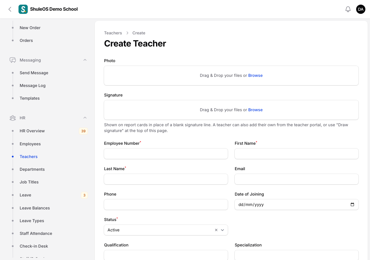Viewport: 370px width, 260px height.
Task: Go to Orders in sidebar
Action: point(26,40)
